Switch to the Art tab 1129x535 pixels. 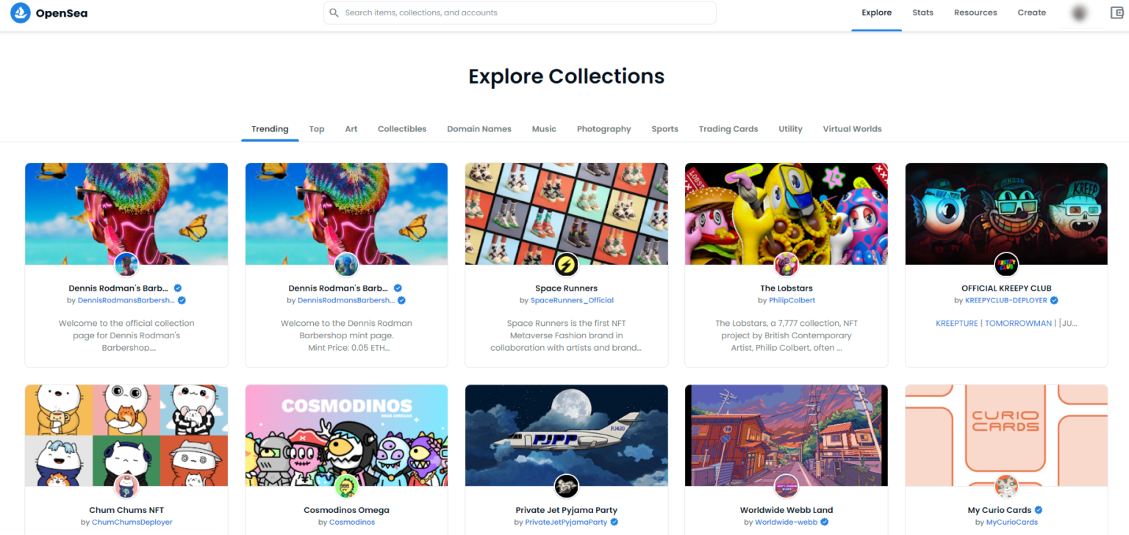pos(351,129)
